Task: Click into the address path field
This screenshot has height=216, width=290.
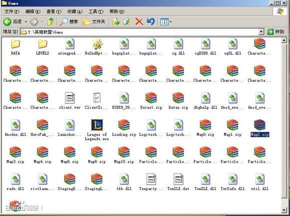Action: point(139,32)
